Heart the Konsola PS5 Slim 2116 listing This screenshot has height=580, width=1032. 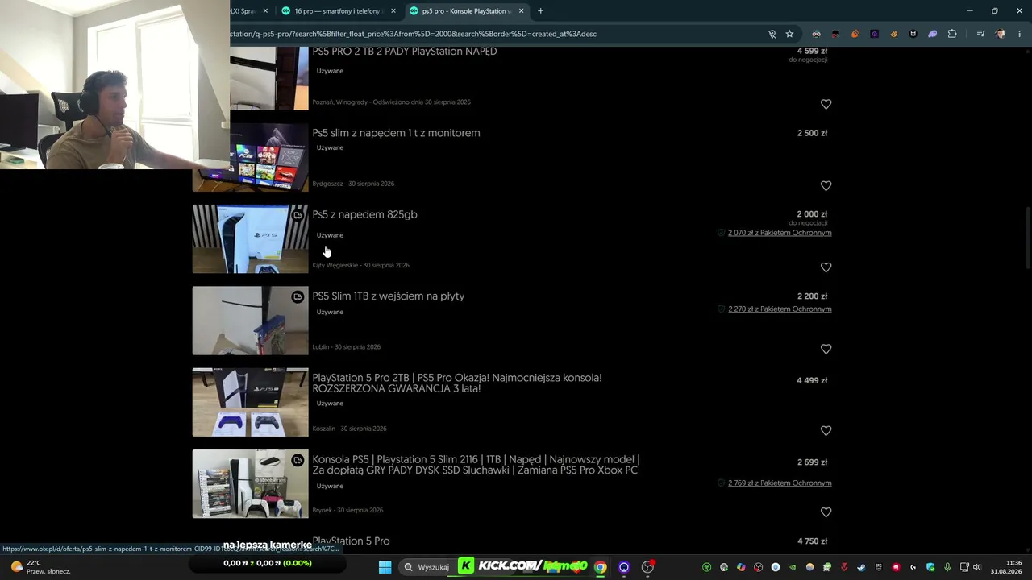(x=826, y=512)
